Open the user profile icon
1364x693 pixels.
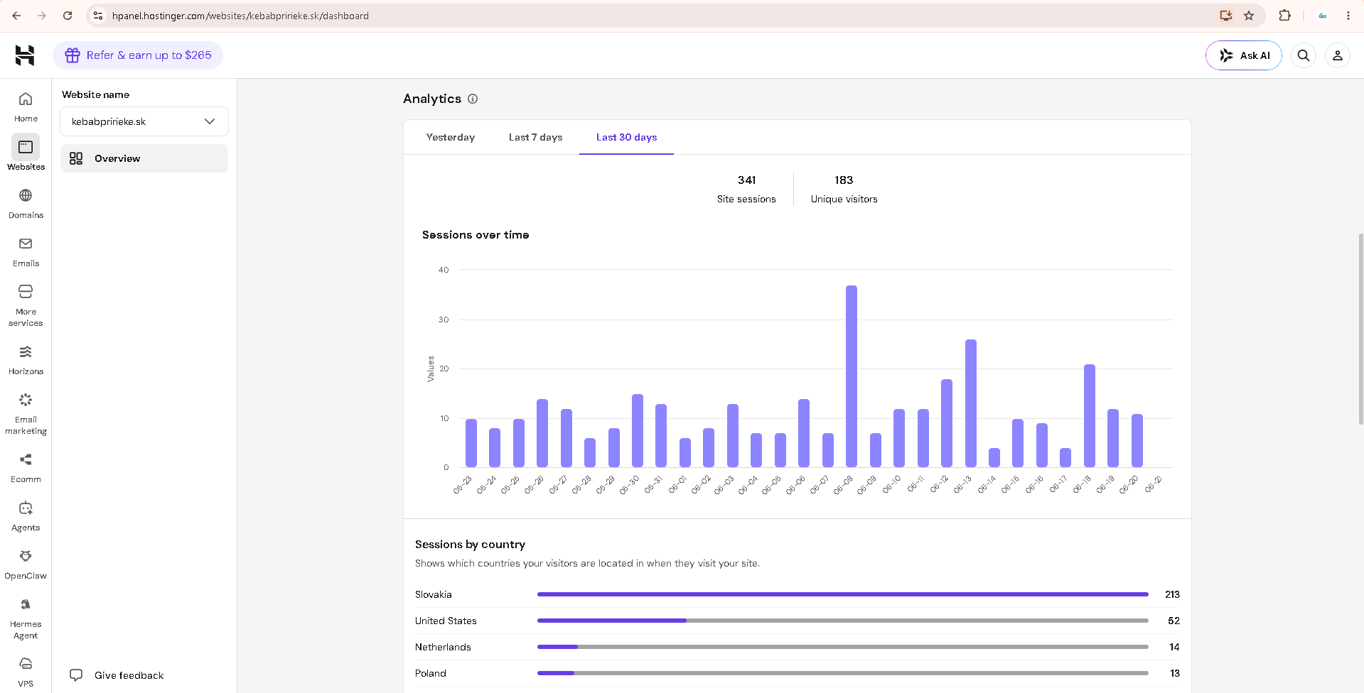[1337, 55]
